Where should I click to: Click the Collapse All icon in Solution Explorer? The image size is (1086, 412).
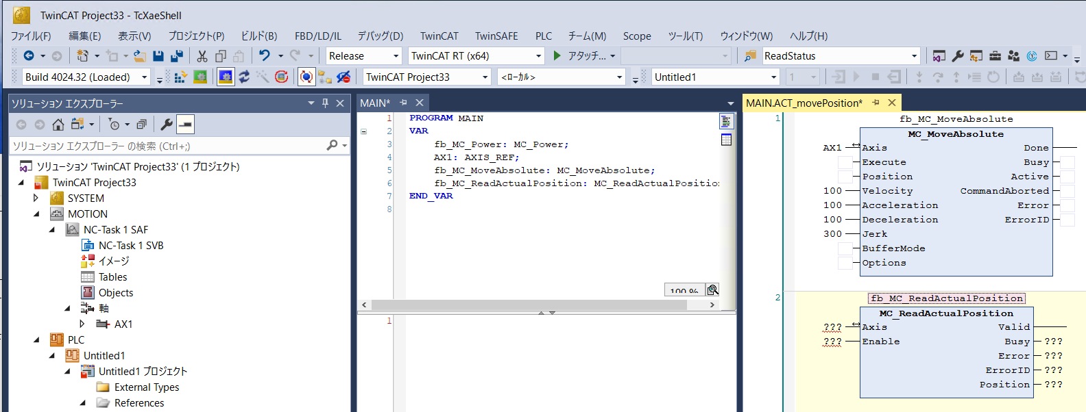point(141,125)
